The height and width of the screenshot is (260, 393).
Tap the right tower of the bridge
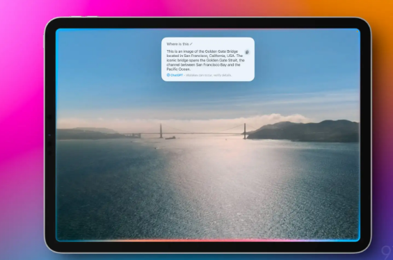245,131
